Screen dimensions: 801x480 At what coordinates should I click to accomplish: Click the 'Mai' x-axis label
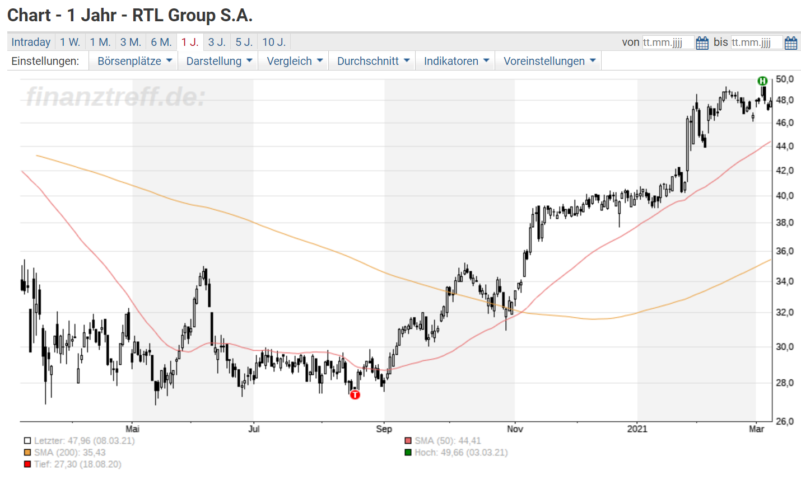coord(133,429)
